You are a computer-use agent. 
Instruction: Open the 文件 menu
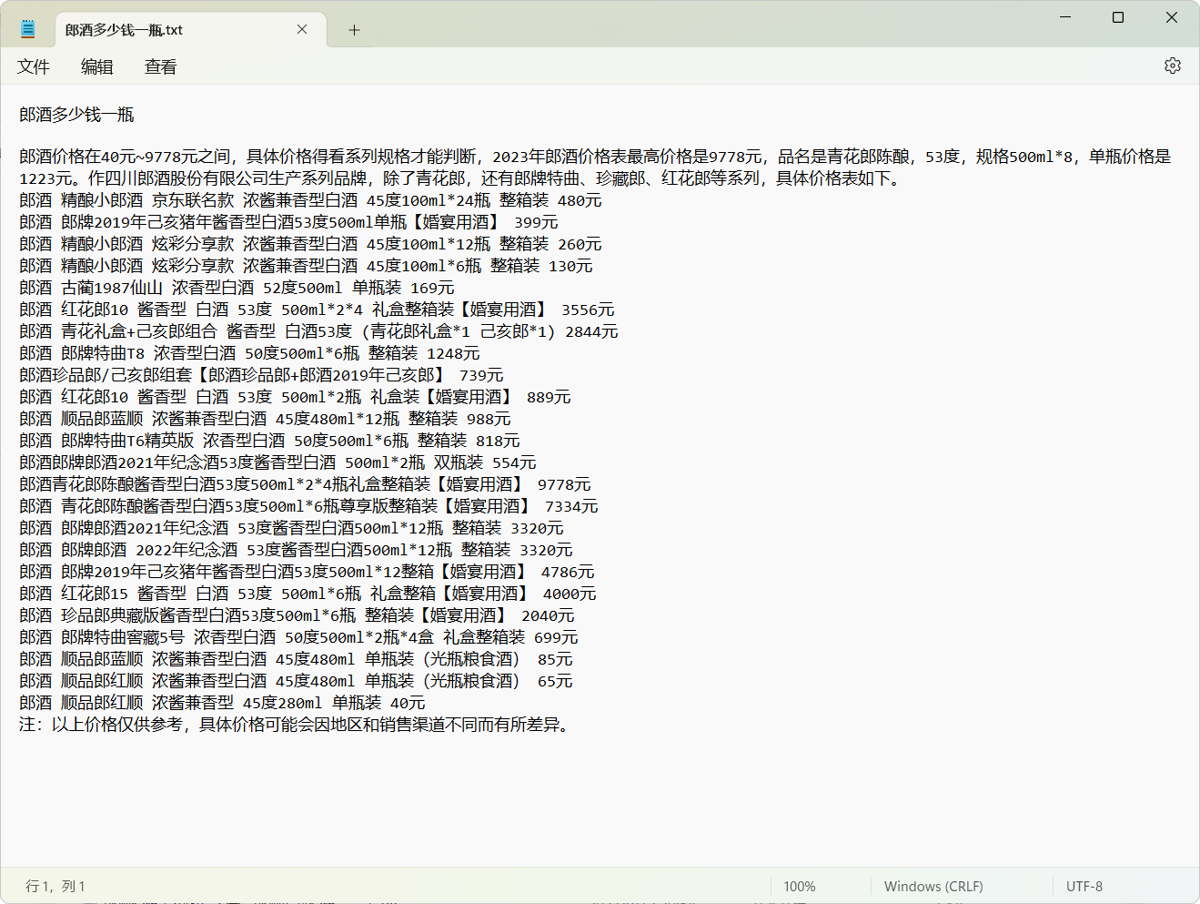(x=33, y=66)
